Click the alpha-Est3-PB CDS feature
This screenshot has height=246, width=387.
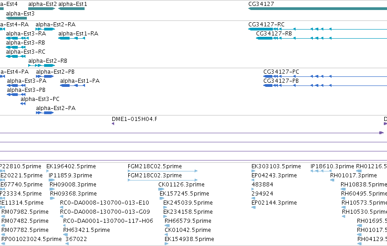click(x=16, y=95)
